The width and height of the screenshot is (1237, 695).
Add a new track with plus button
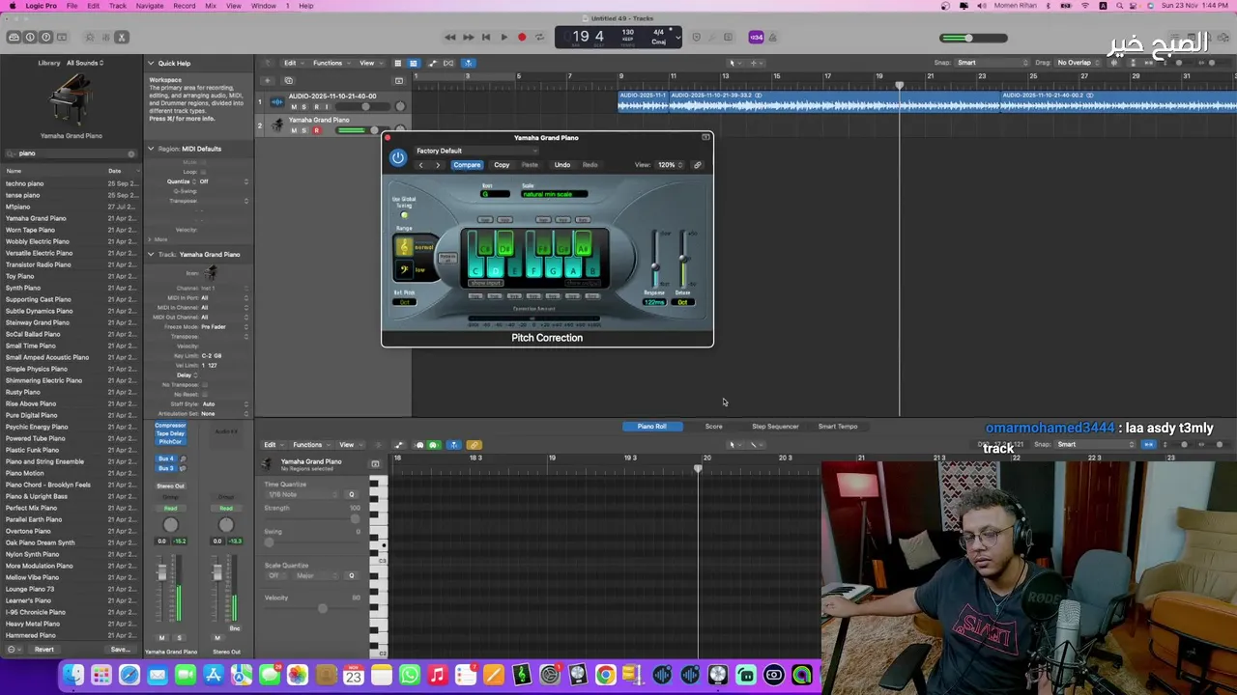click(x=268, y=80)
